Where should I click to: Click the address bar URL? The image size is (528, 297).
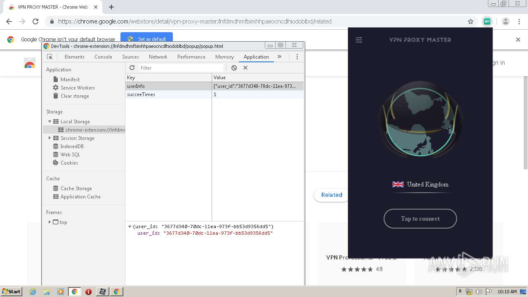click(x=195, y=21)
